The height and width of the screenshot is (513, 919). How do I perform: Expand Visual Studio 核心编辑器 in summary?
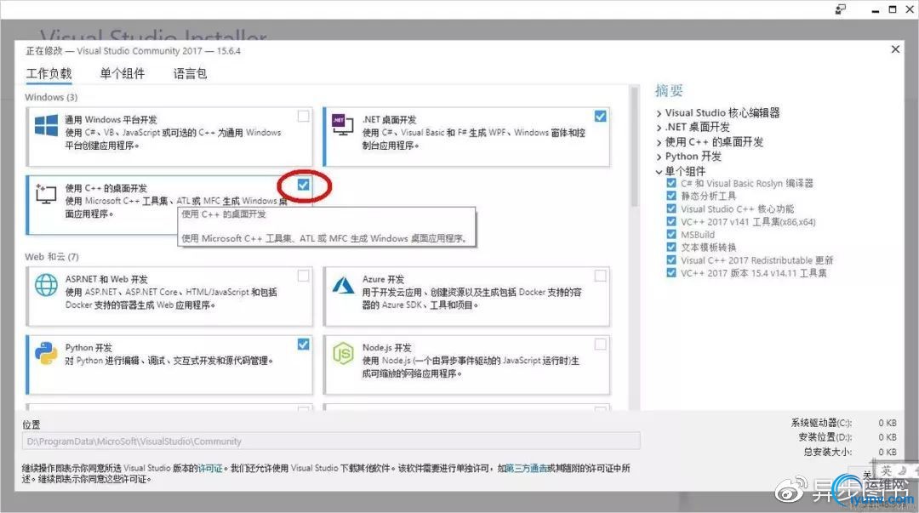(x=659, y=113)
